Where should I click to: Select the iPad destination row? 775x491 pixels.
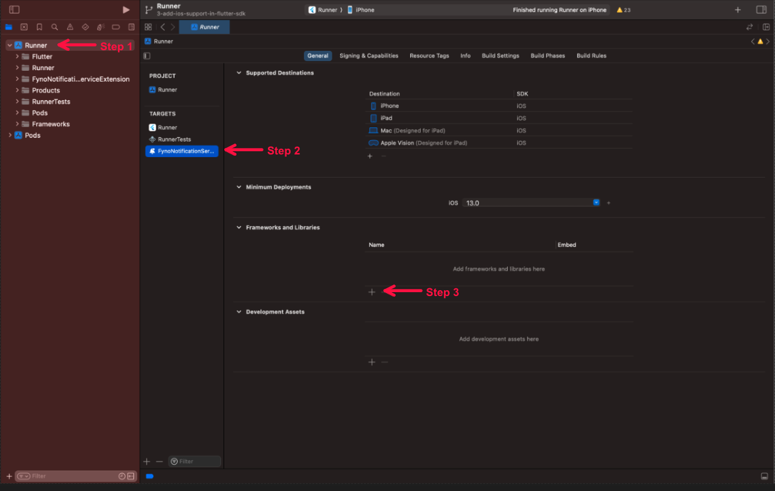pyautogui.click(x=387, y=118)
